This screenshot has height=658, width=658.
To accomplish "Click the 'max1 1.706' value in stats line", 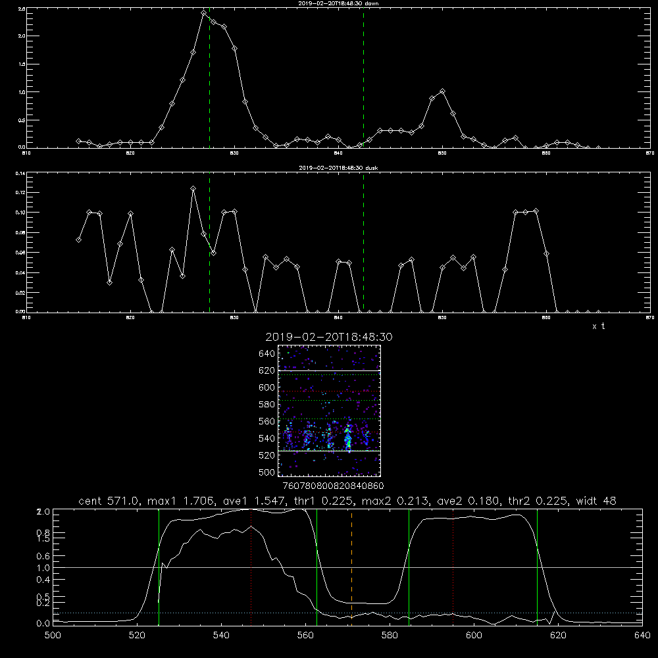I will pos(180,501).
